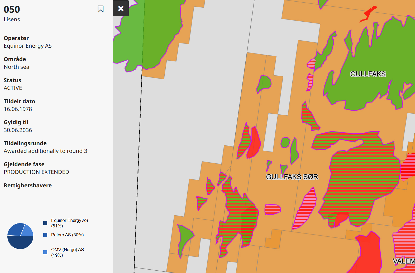
Task: Click the partially visible VALEM map label
Action: 404,261
